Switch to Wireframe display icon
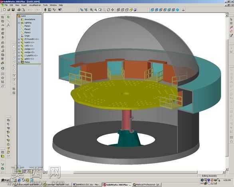234x187 pixels. [118, 10]
